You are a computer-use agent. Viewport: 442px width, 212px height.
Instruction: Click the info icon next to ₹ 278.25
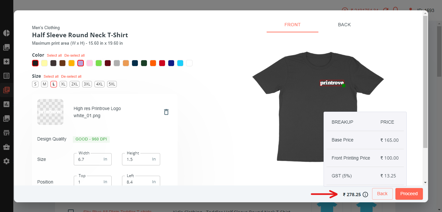coord(365,195)
